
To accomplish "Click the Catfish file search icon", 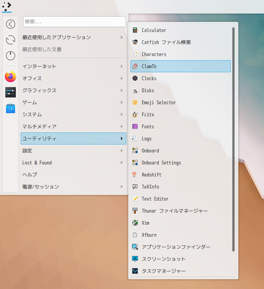I will click(135, 42).
